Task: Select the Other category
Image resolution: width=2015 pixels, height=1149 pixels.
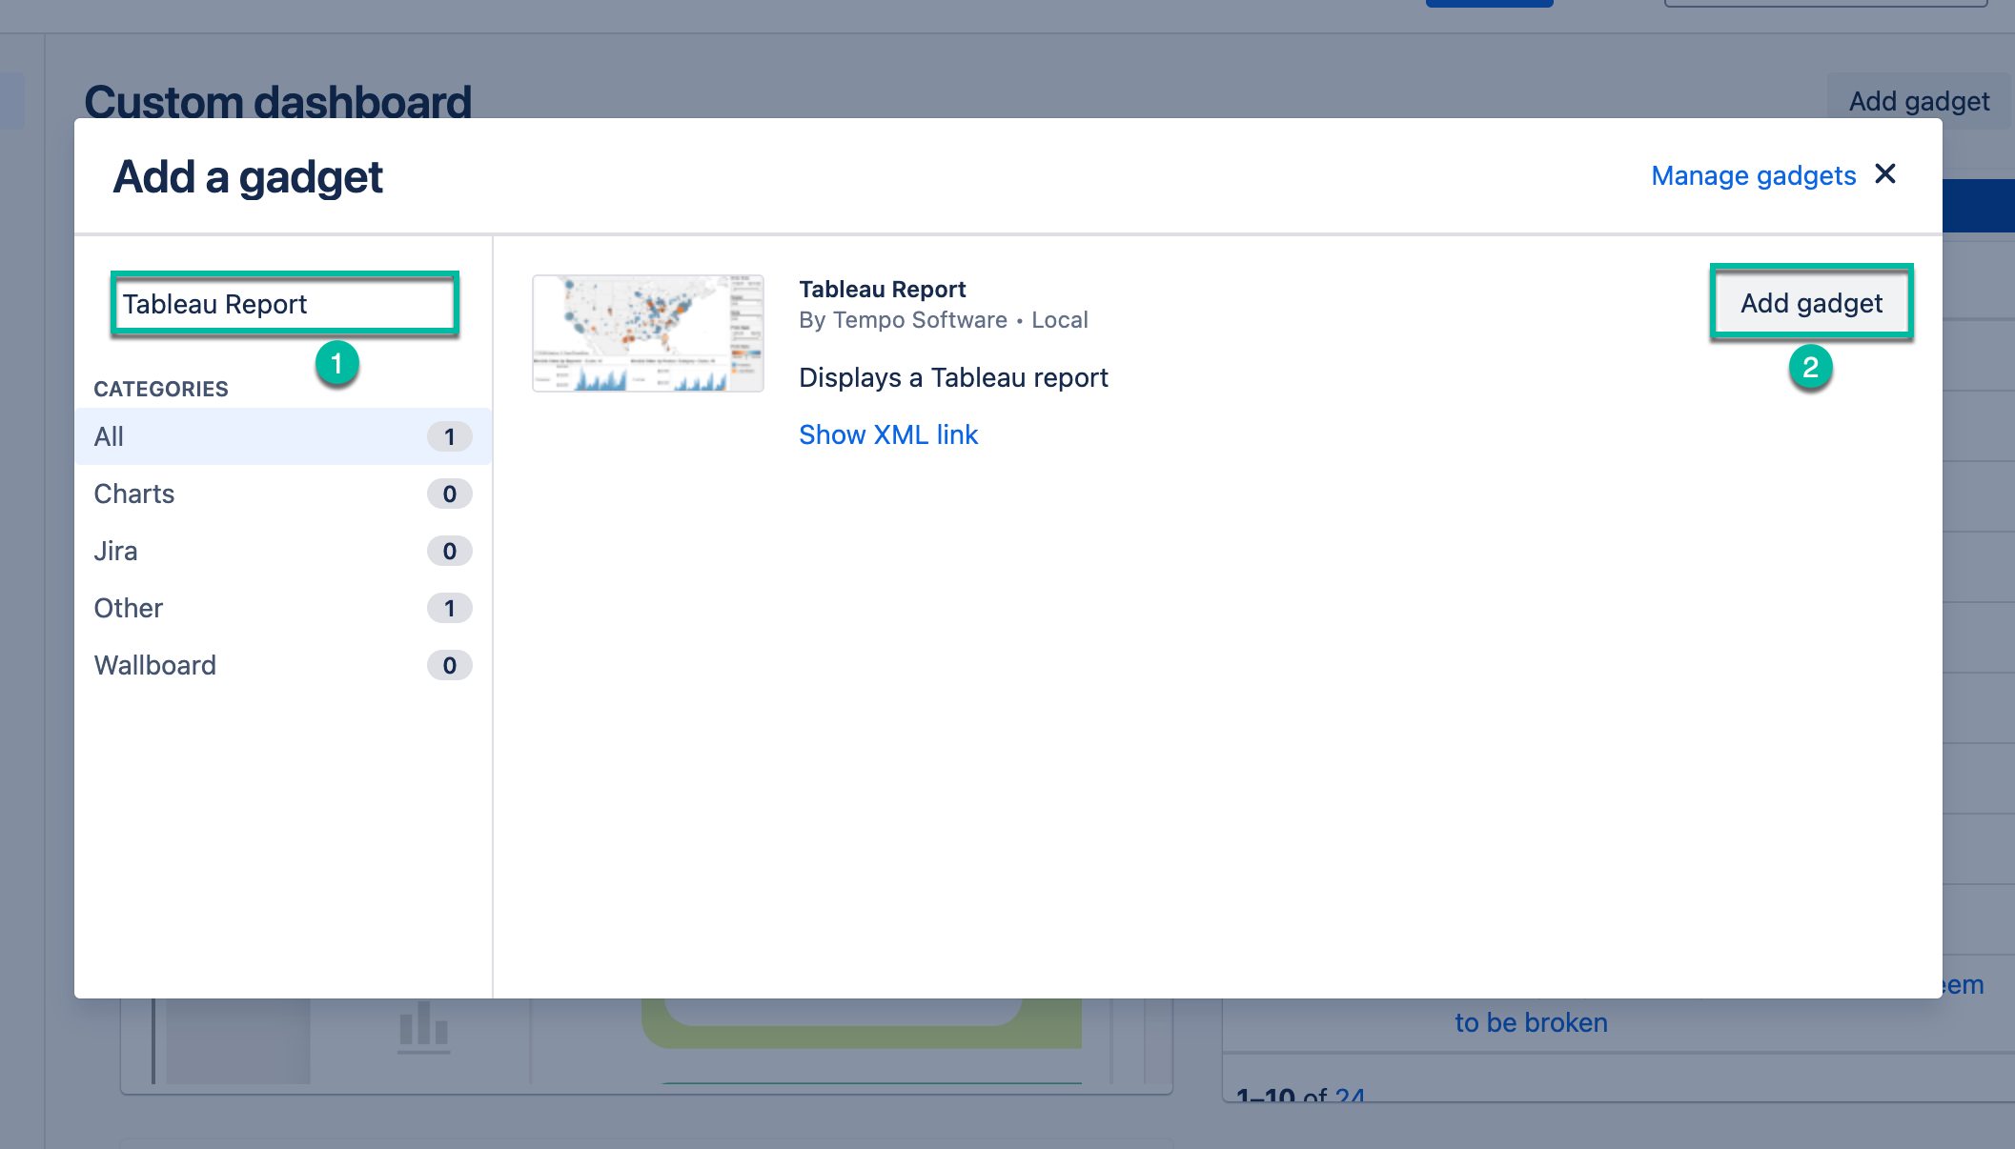Action: pyautogui.click(x=129, y=609)
